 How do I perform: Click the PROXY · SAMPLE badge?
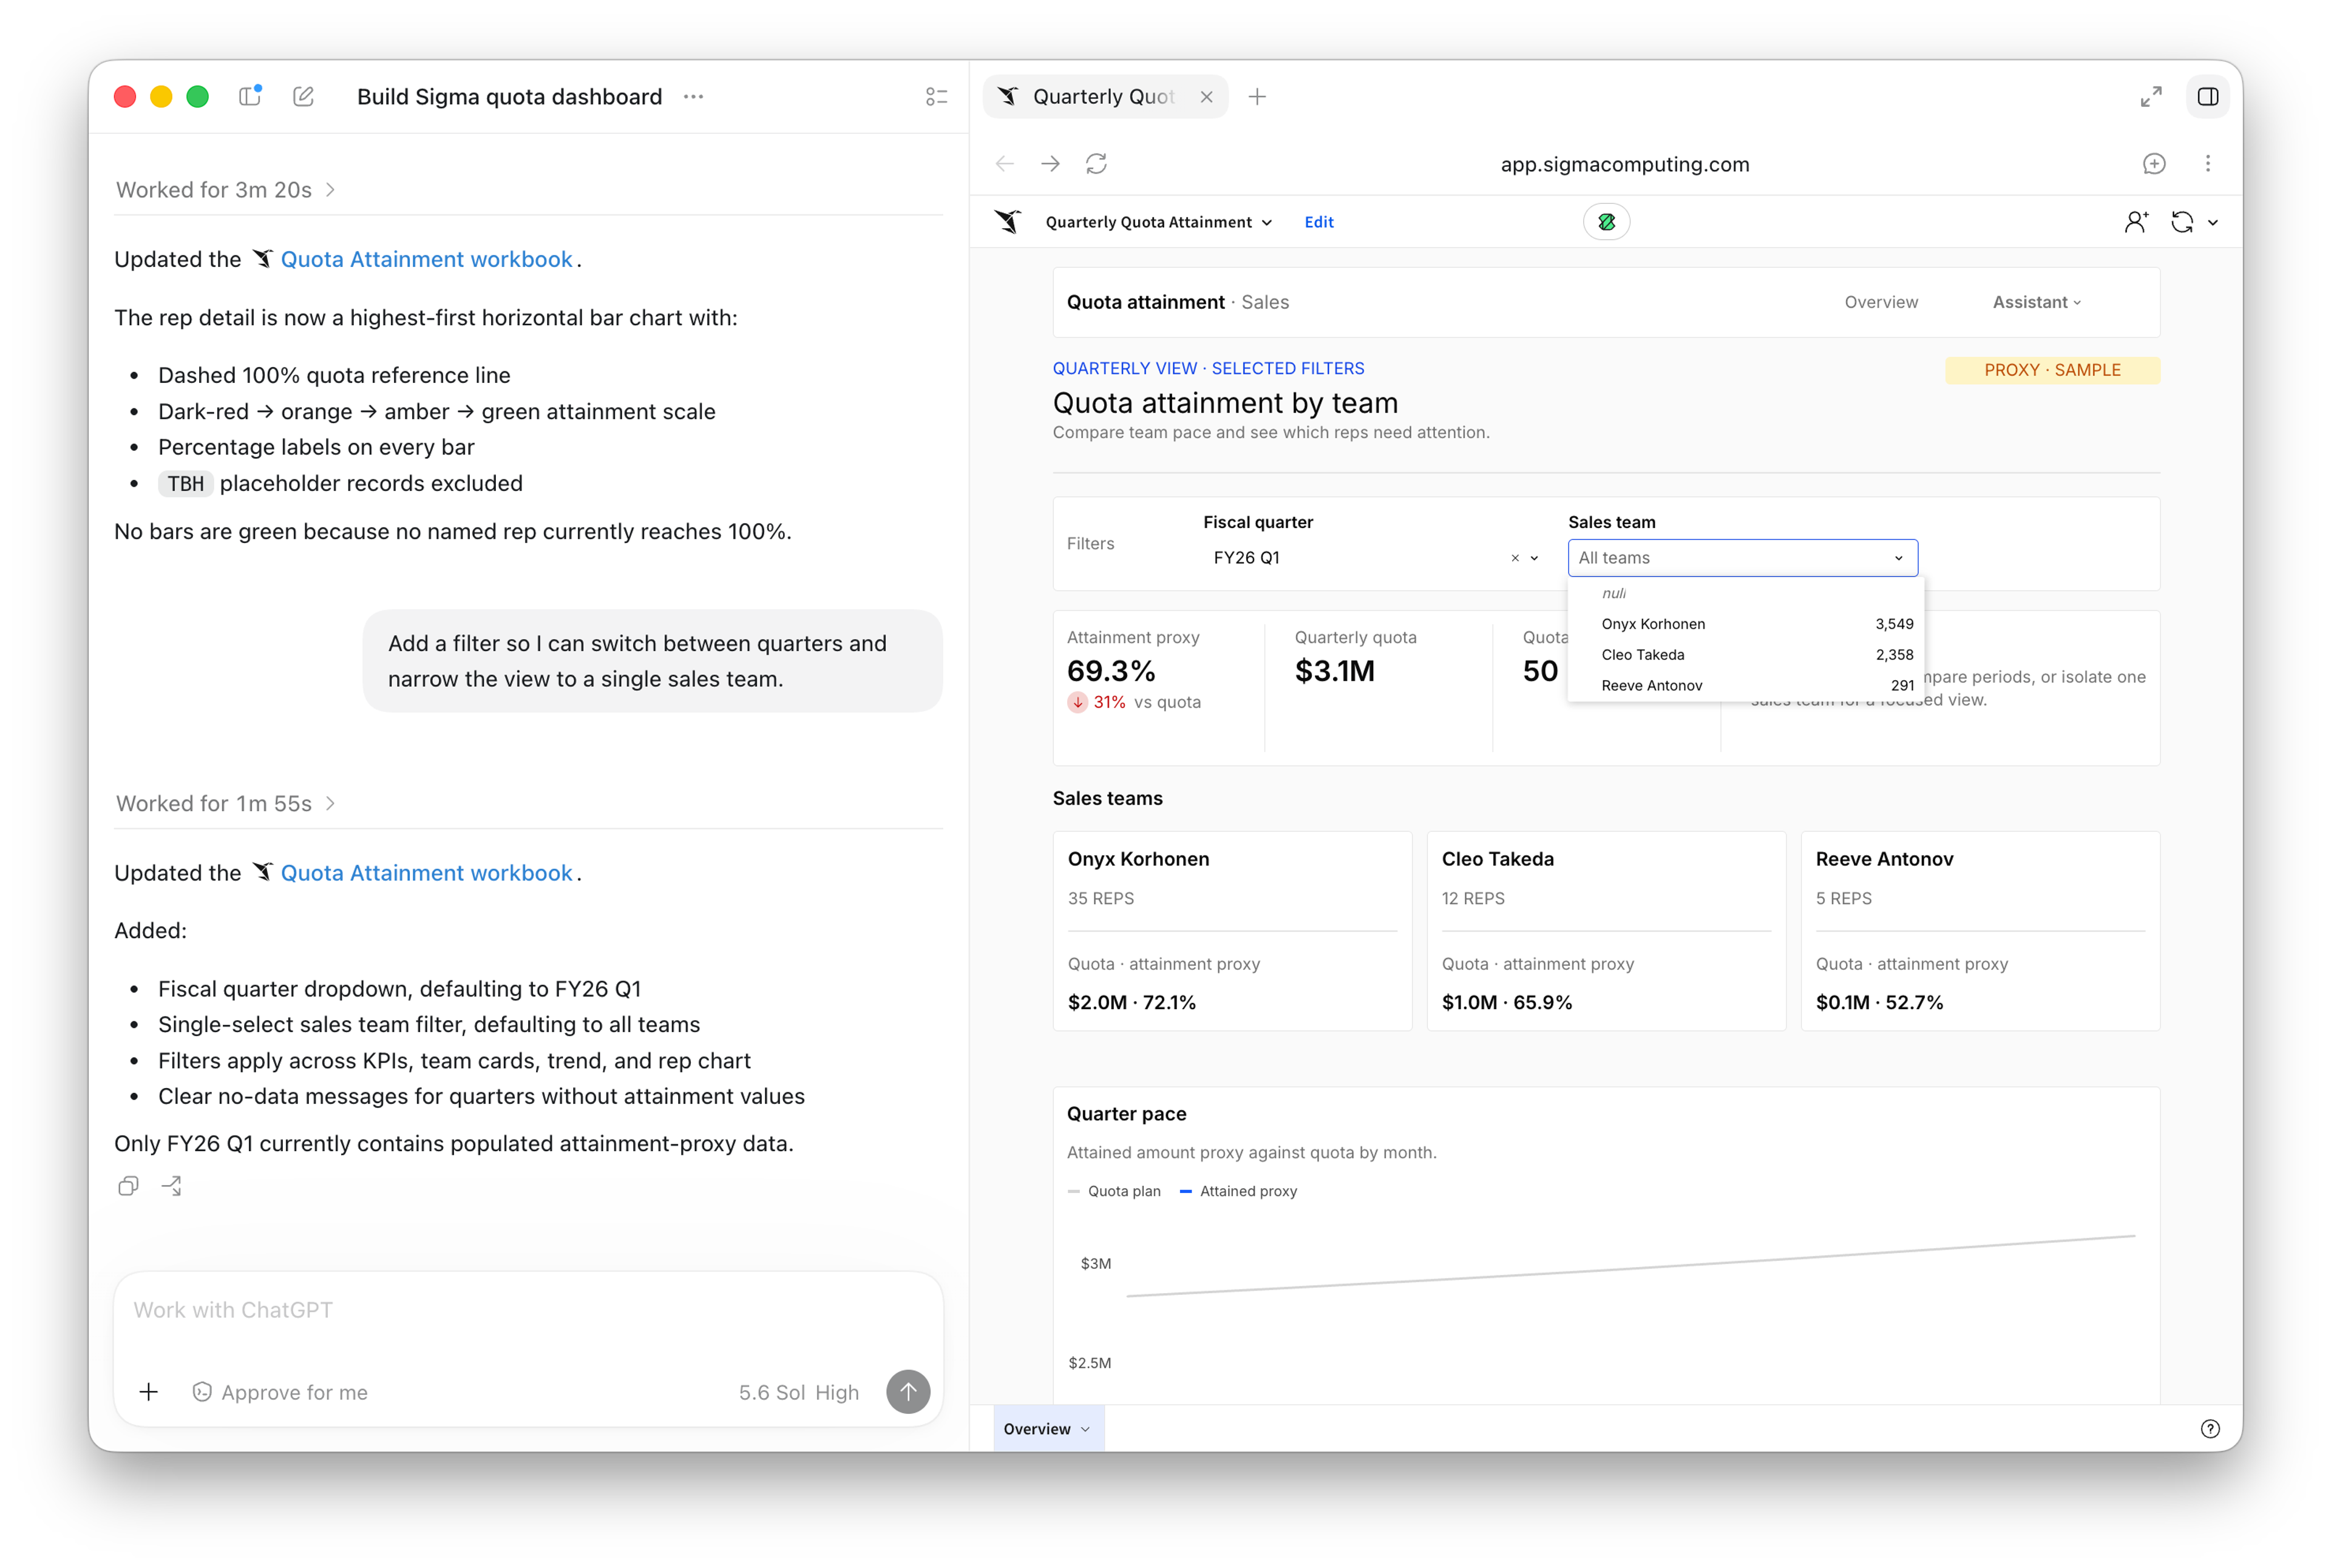click(2052, 370)
